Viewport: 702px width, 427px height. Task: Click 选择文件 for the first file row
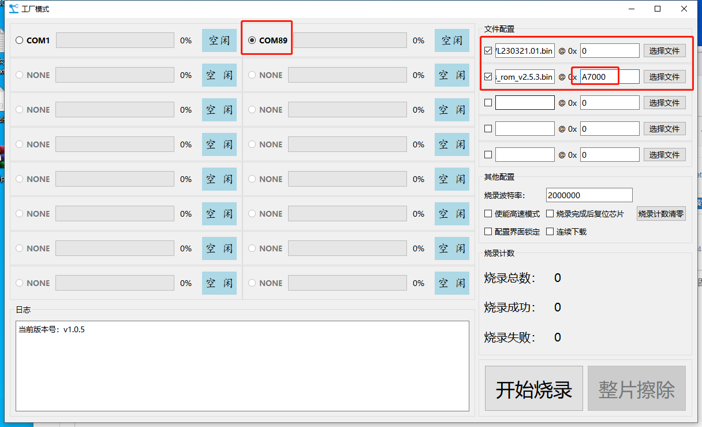664,51
